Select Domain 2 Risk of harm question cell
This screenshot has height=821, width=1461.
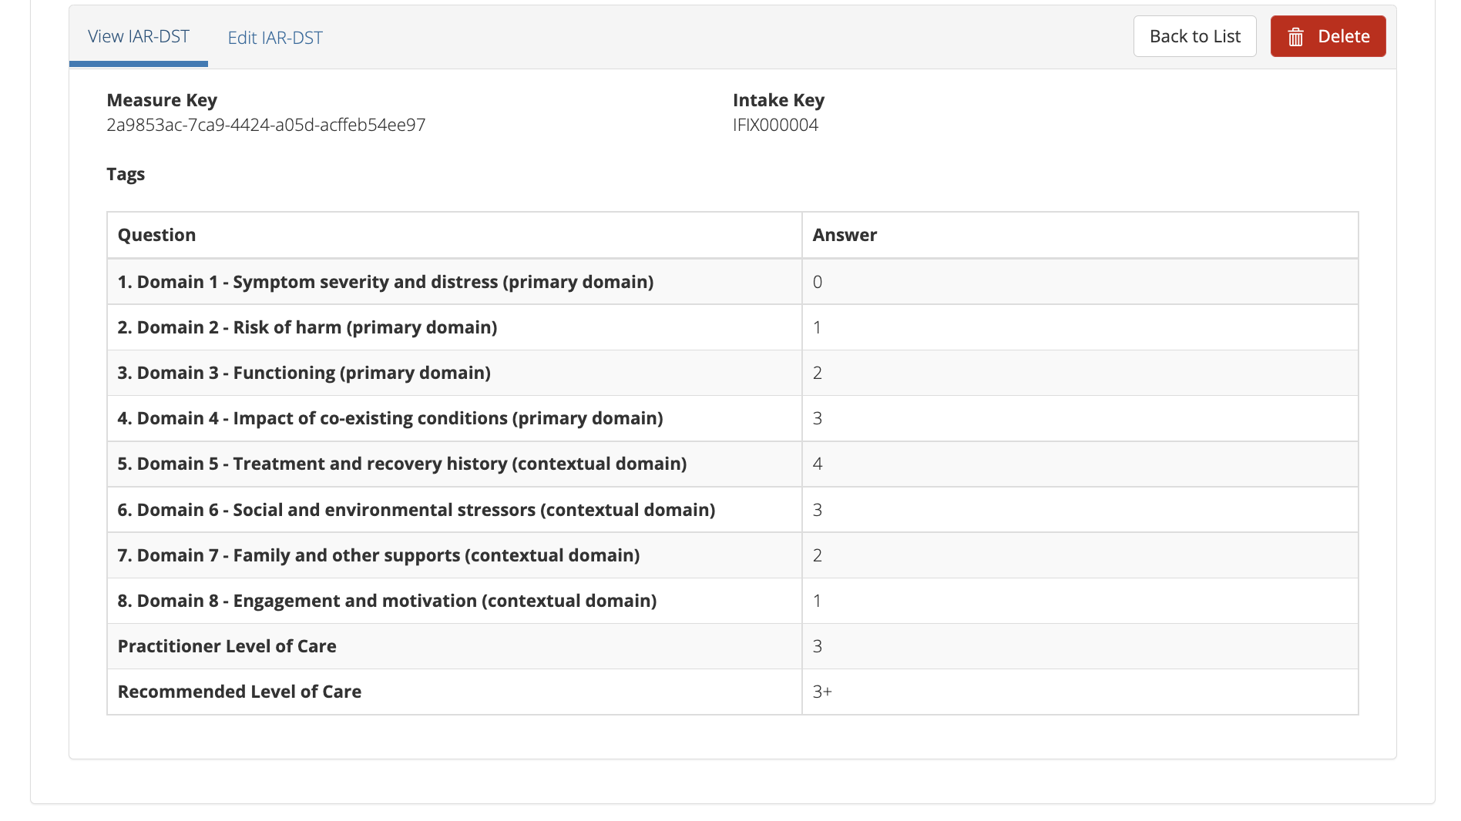[x=455, y=327]
